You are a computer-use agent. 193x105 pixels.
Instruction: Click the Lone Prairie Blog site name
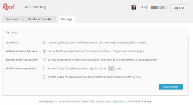35,7
